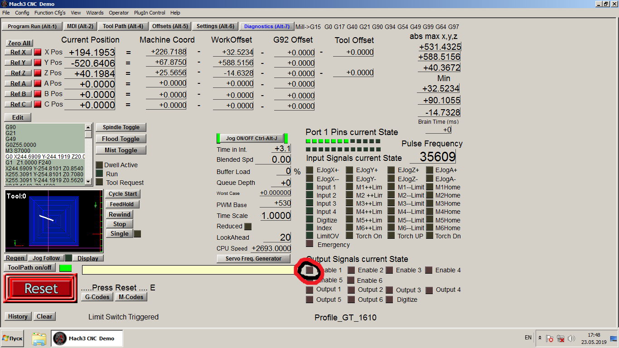Click the LED next to the Single button

pyautogui.click(x=137, y=234)
